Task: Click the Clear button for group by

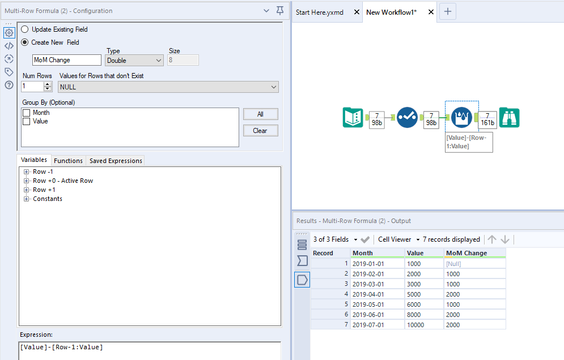Action: (260, 131)
